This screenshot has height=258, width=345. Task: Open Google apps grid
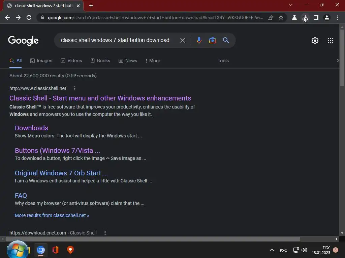point(331,41)
